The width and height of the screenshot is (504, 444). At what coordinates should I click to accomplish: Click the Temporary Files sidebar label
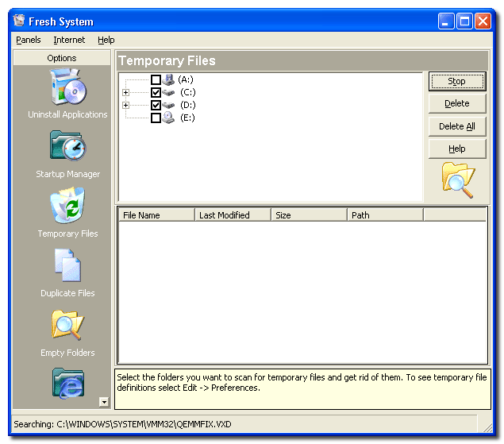[x=67, y=234]
